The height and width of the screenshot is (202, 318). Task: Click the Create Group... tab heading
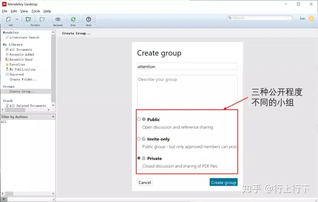pyautogui.click(x=76, y=33)
